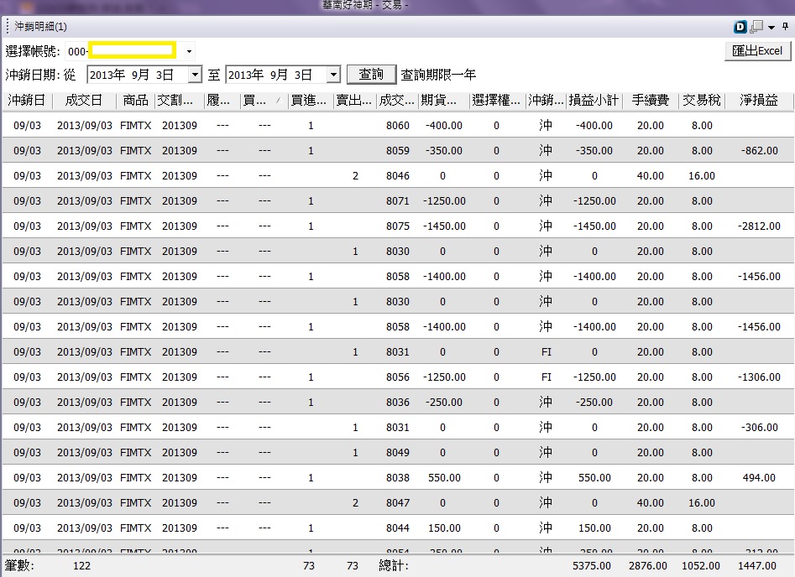Click the total fees 2876.00 in the footer
This screenshot has width=795, height=577.
(x=648, y=566)
